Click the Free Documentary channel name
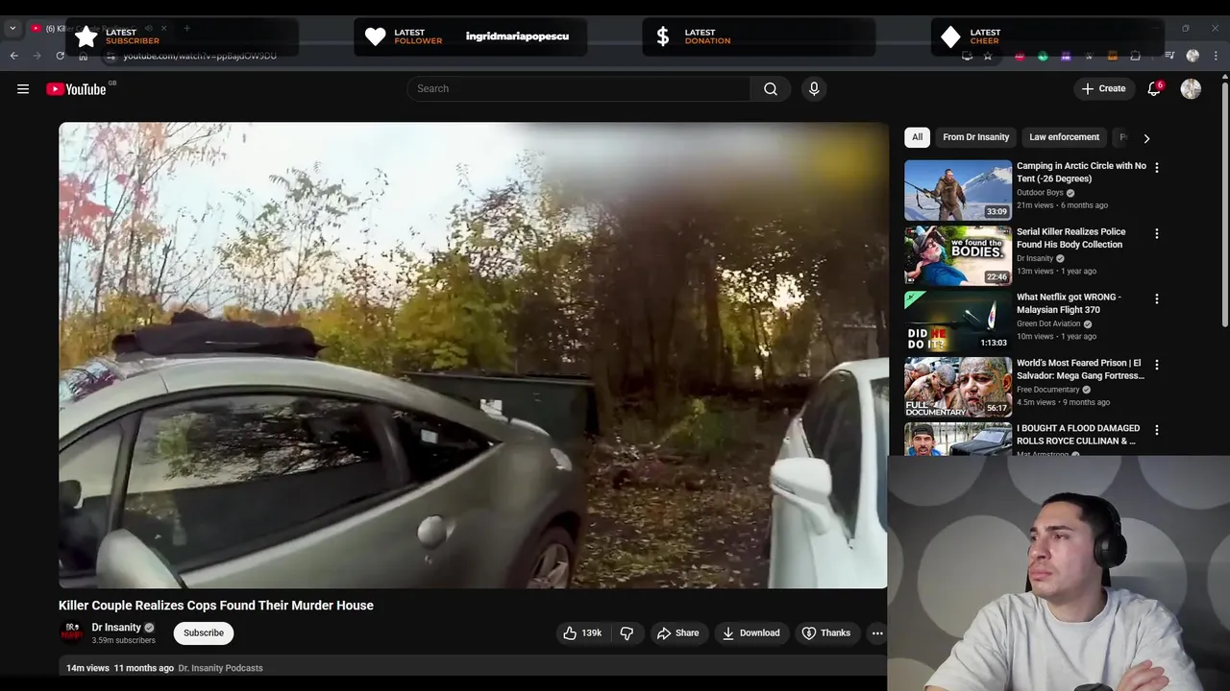The height and width of the screenshot is (691, 1230). 1047,390
